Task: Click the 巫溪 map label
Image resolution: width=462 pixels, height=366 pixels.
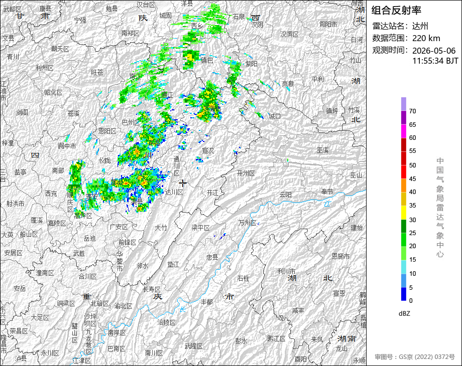Action: pos(322,150)
